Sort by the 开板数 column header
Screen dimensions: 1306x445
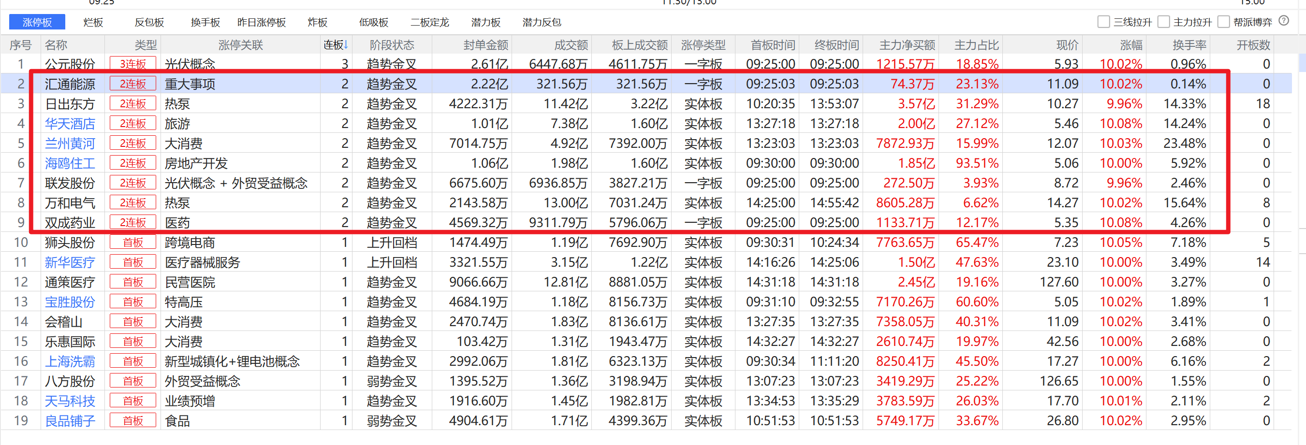1253,45
